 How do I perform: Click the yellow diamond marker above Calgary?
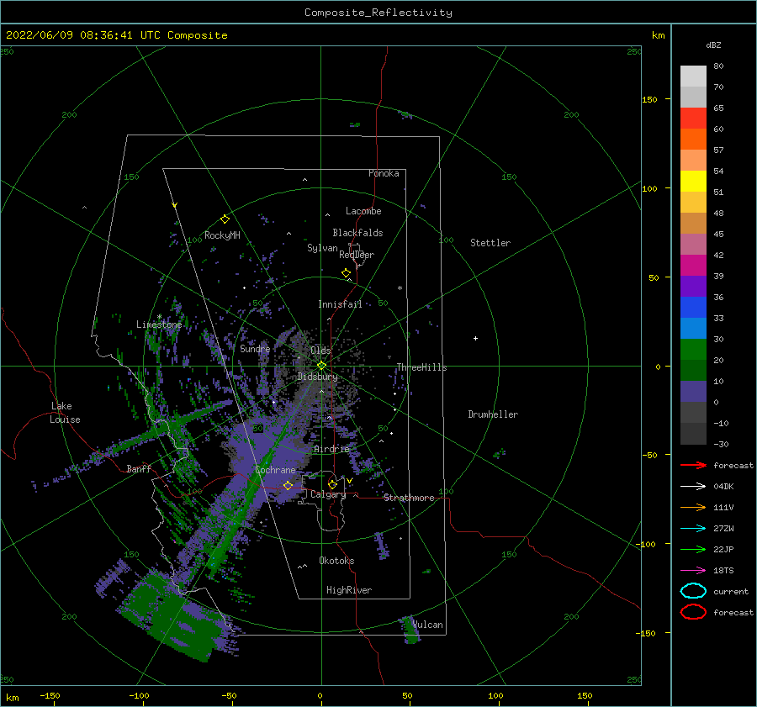pyautogui.click(x=332, y=484)
